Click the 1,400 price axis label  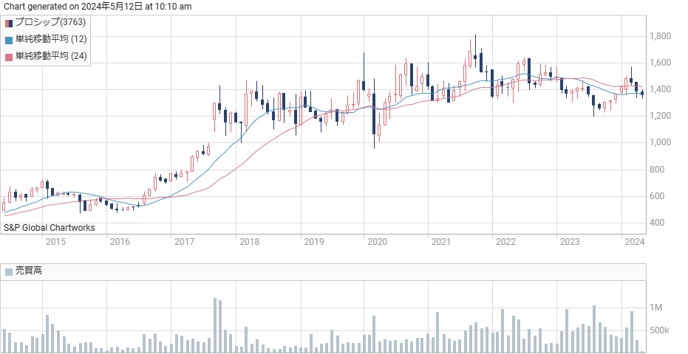click(660, 89)
